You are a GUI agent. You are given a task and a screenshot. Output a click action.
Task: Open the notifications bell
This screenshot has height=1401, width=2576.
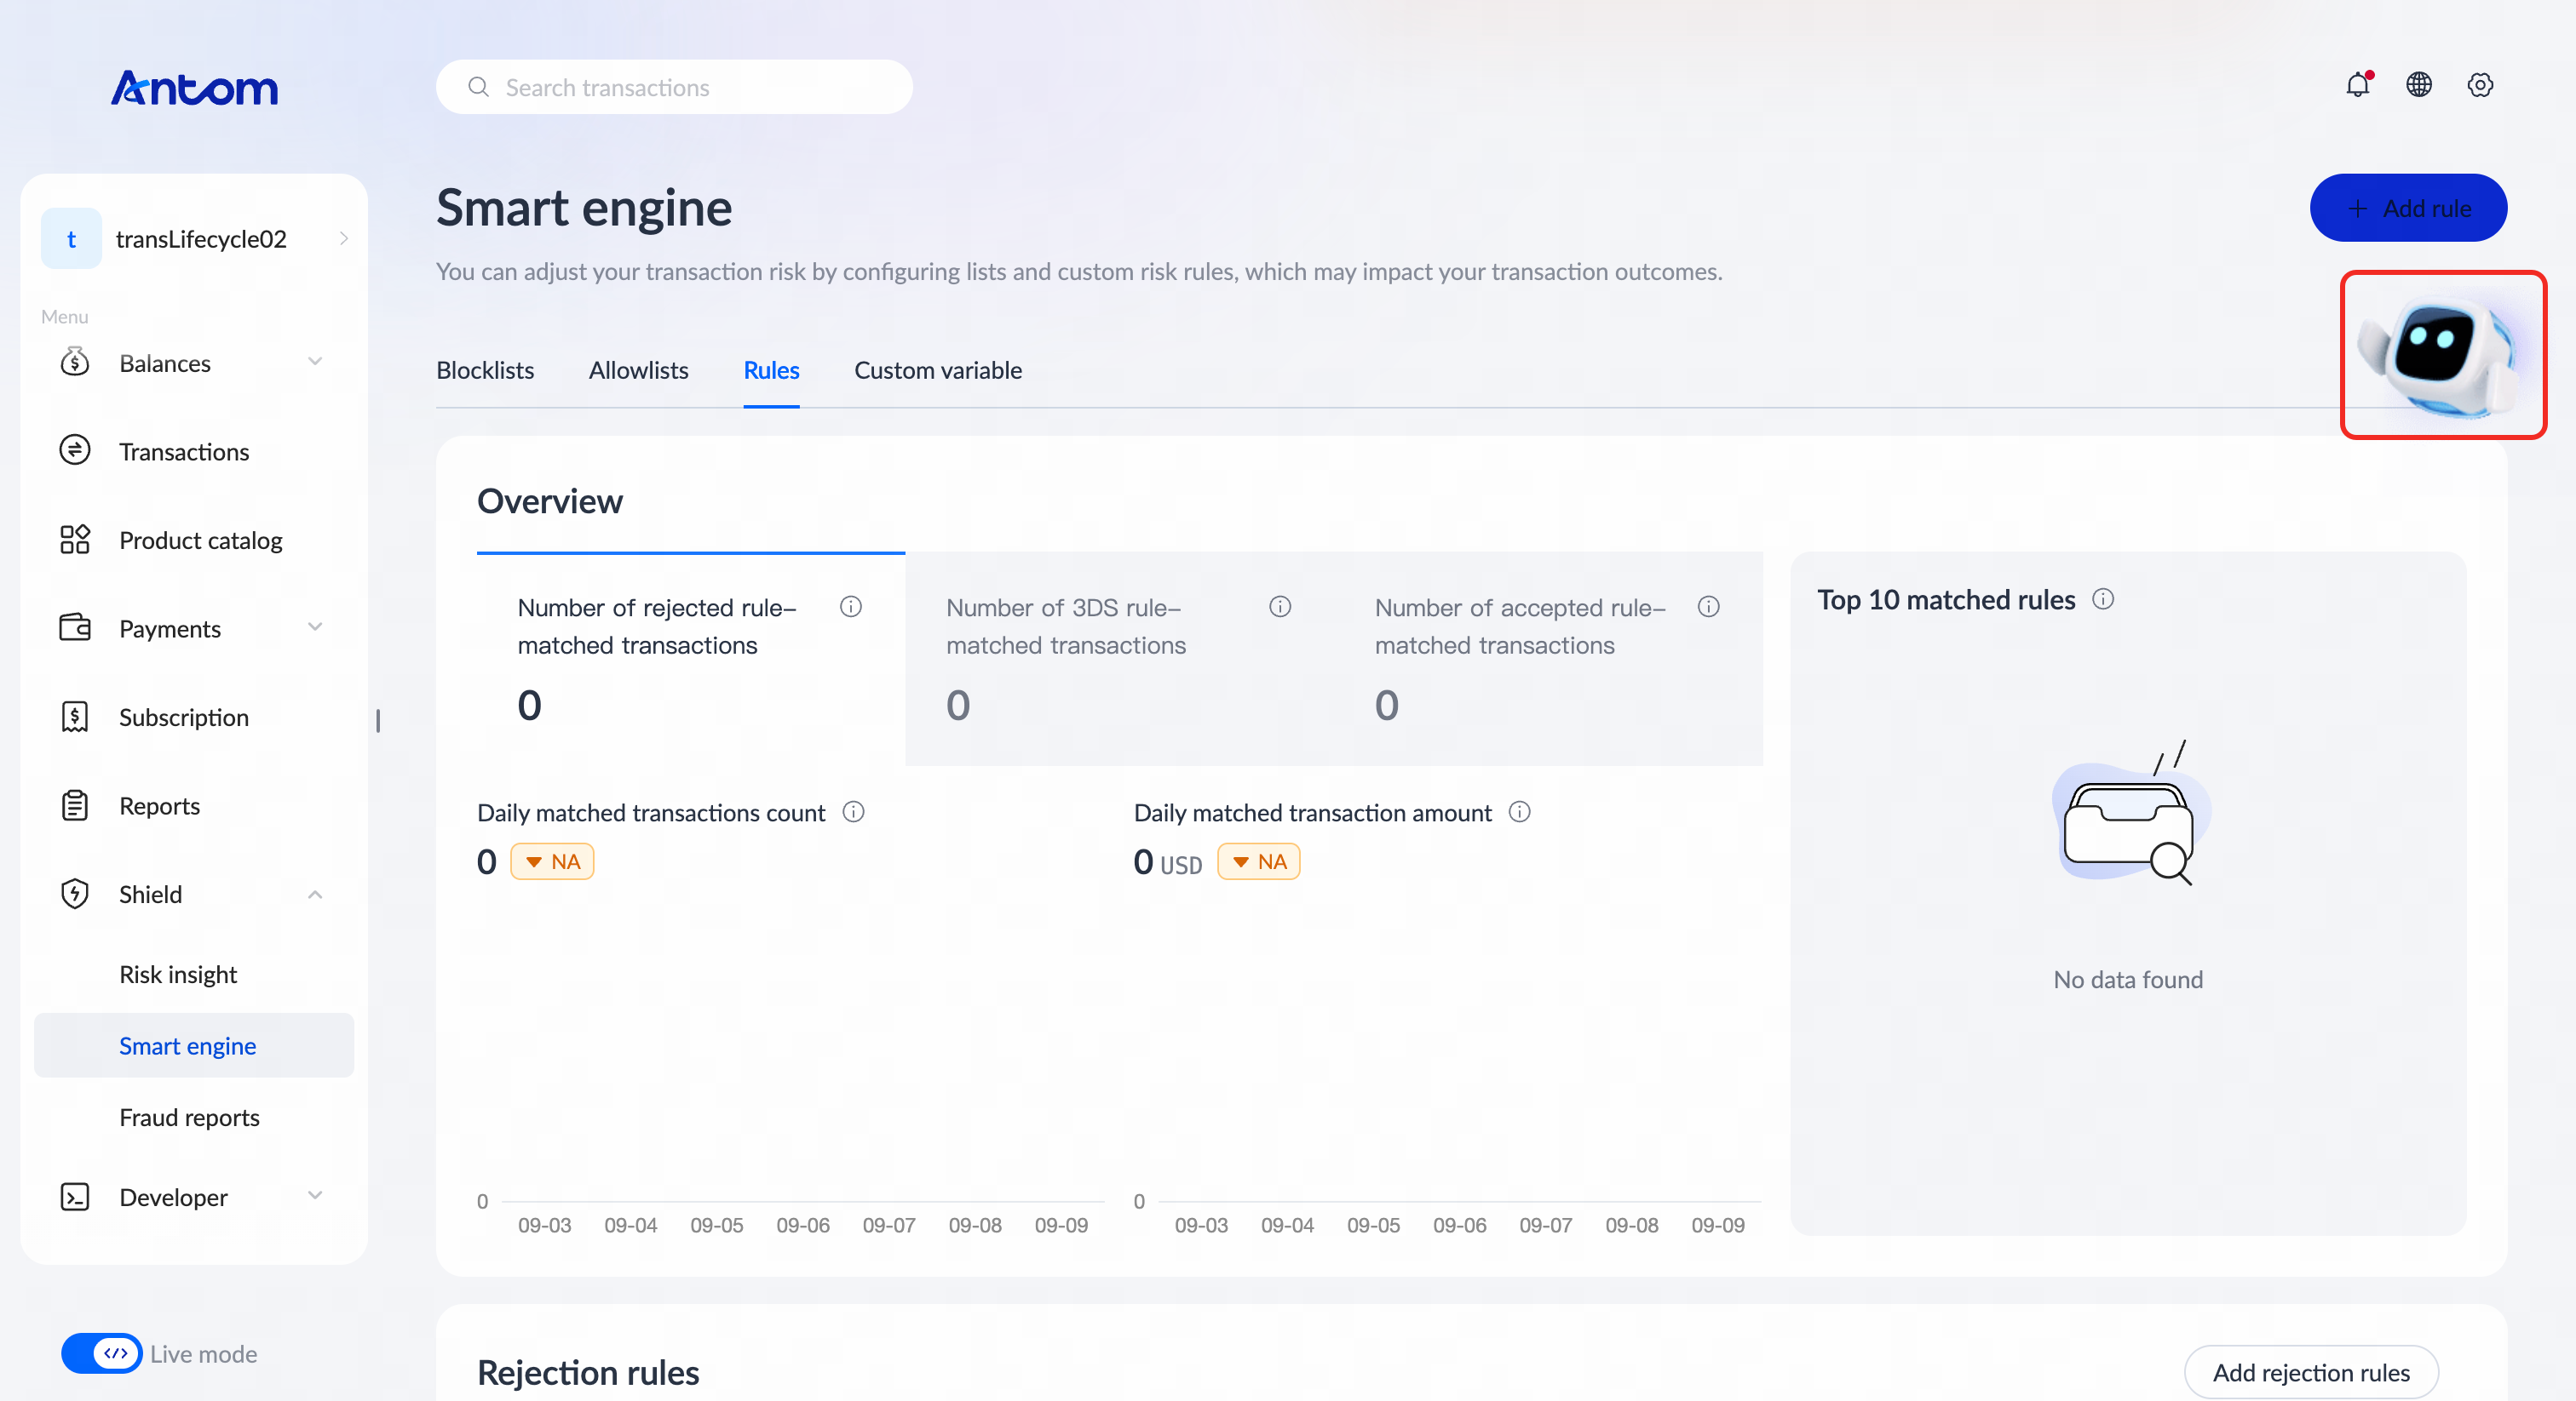pos(2358,85)
